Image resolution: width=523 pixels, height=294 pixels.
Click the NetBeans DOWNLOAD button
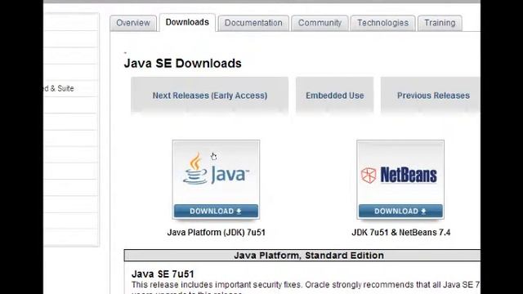tap(400, 211)
